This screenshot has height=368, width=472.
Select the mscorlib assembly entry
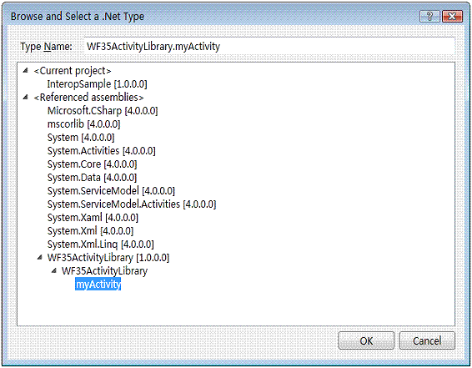coord(83,124)
